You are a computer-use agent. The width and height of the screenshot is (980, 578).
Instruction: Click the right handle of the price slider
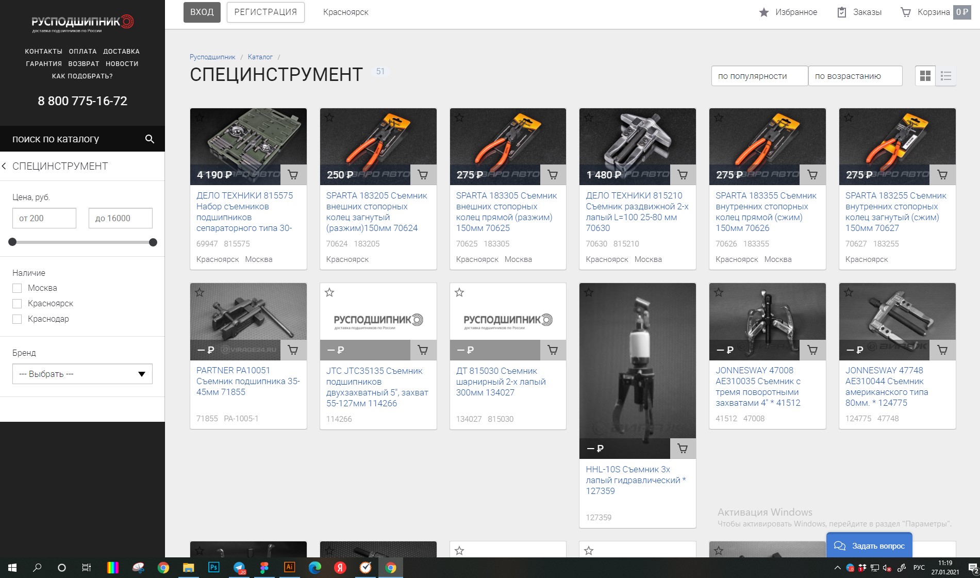pyautogui.click(x=153, y=242)
